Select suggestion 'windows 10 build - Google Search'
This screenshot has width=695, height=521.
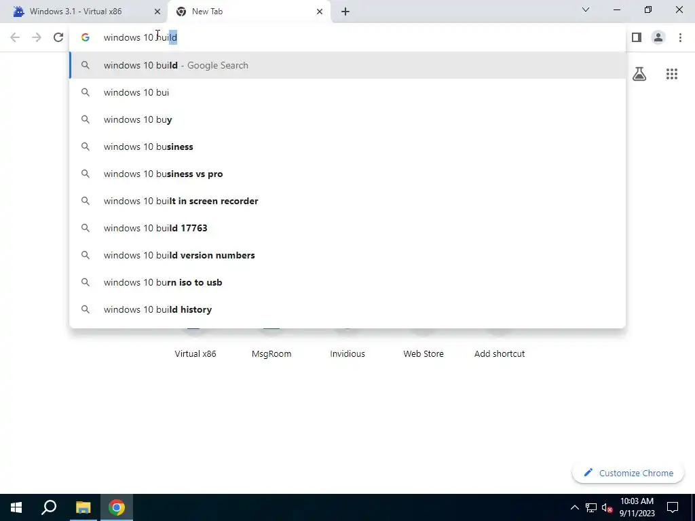pos(347,65)
